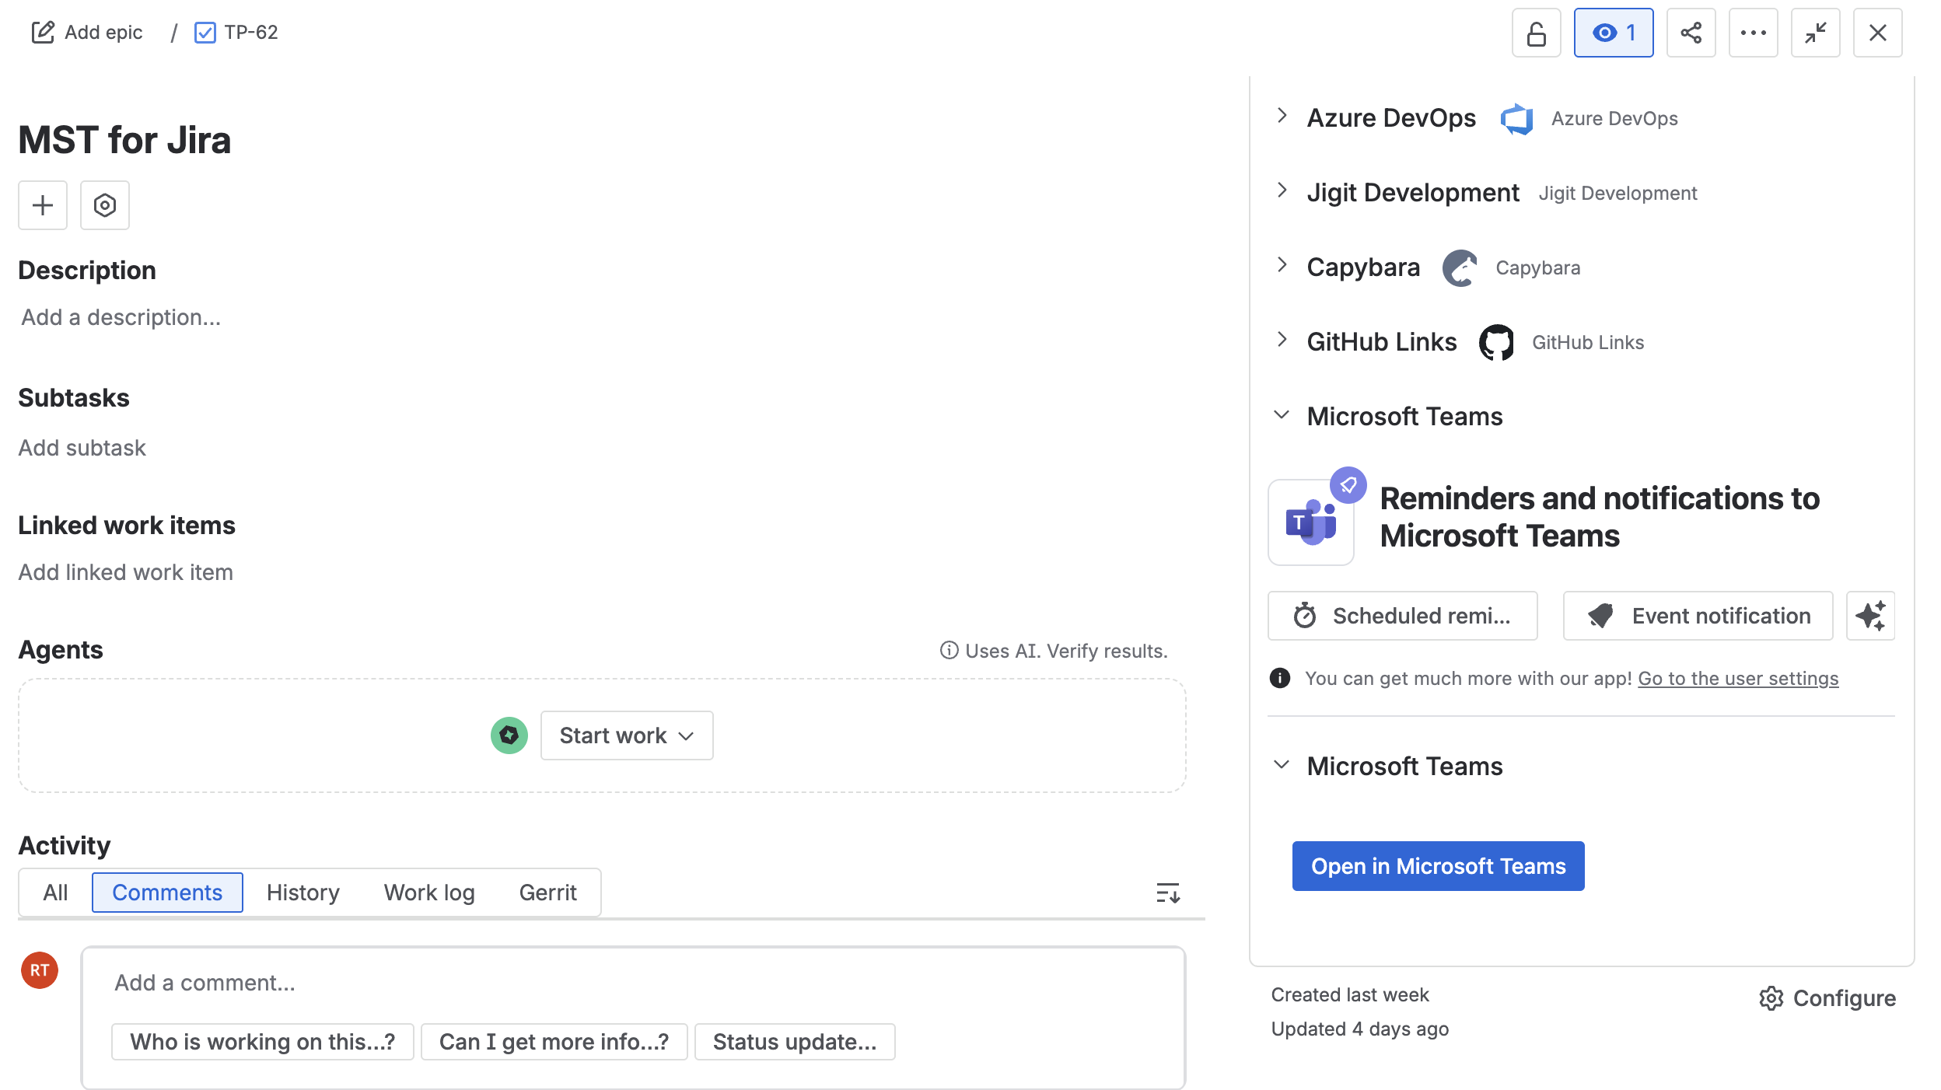1941x1090 pixels.
Task: Collapse the issue view with arrows icon
Action: tap(1815, 33)
